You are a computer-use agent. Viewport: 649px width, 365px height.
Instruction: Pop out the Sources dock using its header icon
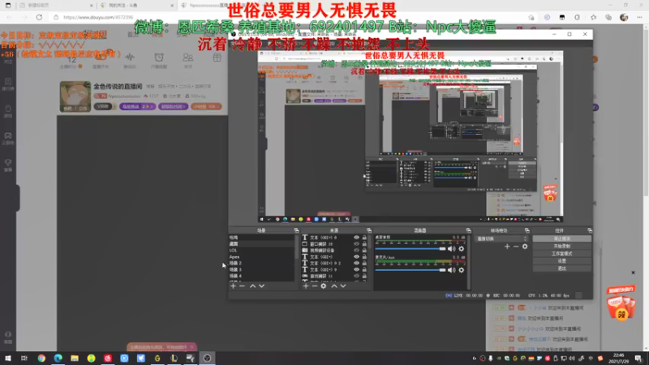[369, 230]
